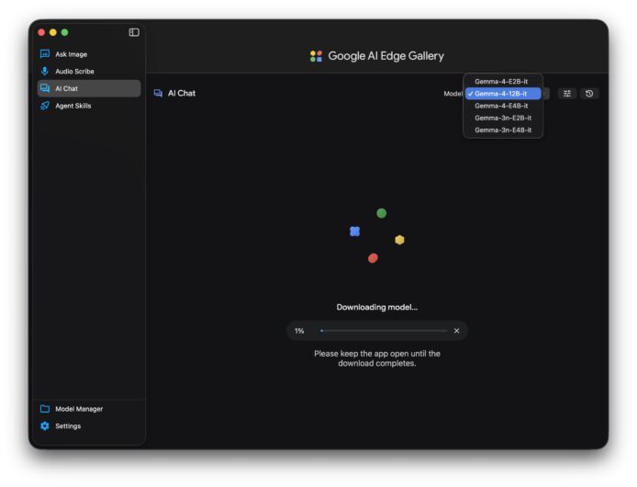Open Audio Scribe section

pos(89,71)
